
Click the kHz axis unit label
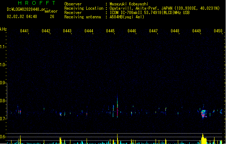click(3, 29)
